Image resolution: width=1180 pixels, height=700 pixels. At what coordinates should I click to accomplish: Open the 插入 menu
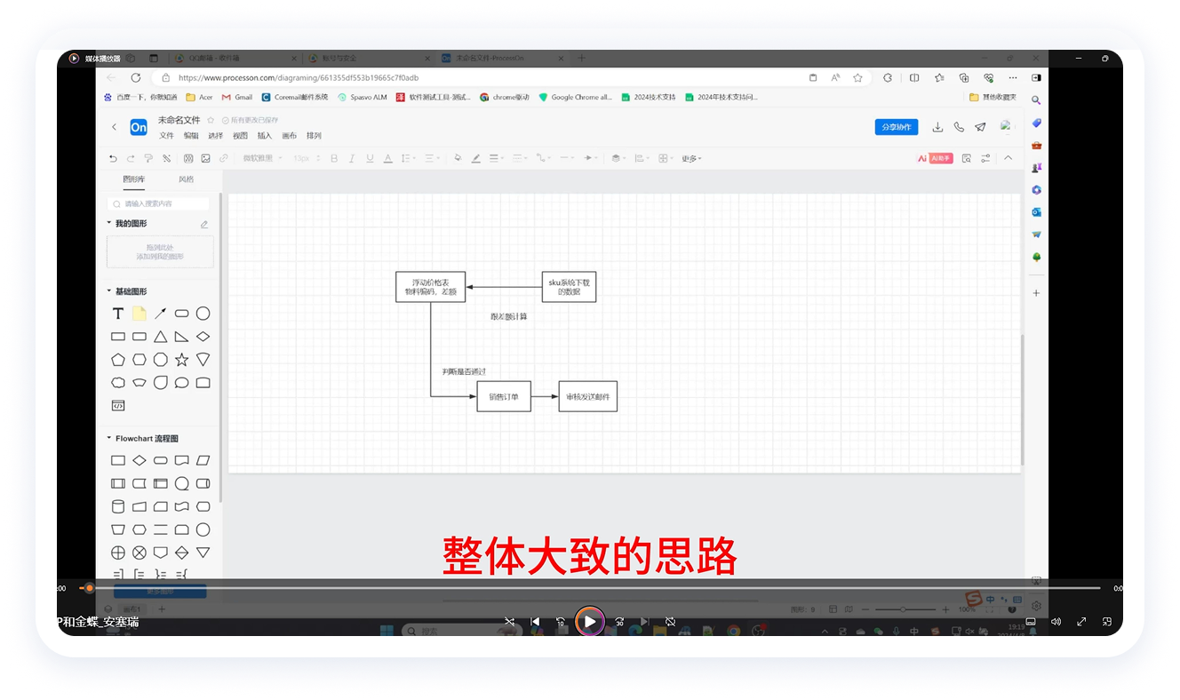click(x=265, y=136)
